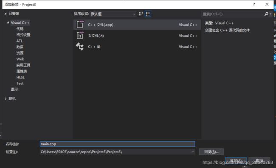The width and height of the screenshot is (276, 168).
Task: Select the Web category
Action: [20, 59]
